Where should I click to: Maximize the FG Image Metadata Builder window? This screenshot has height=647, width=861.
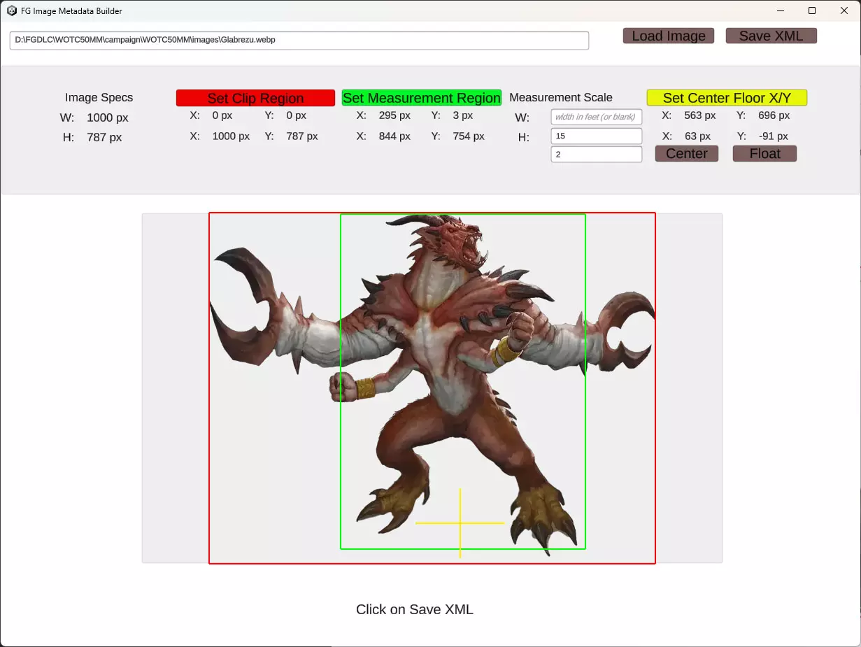[x=812, y=11]
